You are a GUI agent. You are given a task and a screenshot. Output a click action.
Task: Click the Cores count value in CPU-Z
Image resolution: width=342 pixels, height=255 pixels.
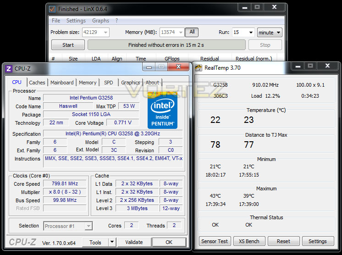click(x=132, y=225)
